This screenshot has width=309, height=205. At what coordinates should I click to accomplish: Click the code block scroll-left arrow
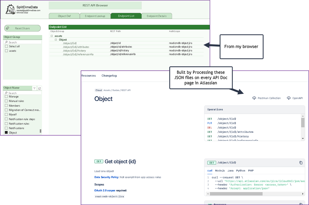click(208, 194)
